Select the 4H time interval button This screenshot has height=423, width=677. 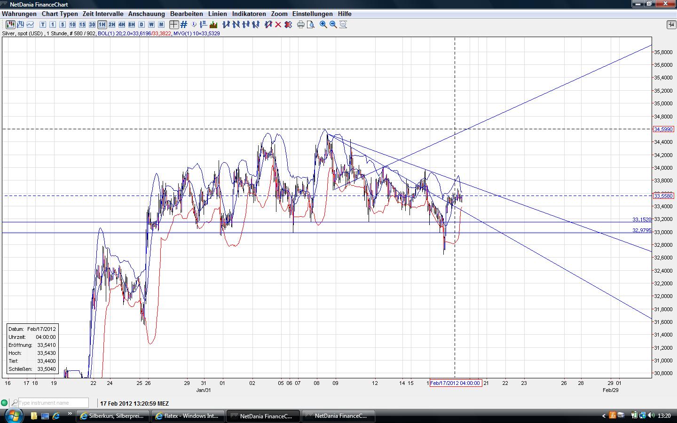tap(122, 24)
